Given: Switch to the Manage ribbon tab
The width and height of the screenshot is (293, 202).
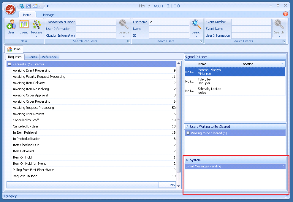Looking at the screenshot, I should (49, 15).
